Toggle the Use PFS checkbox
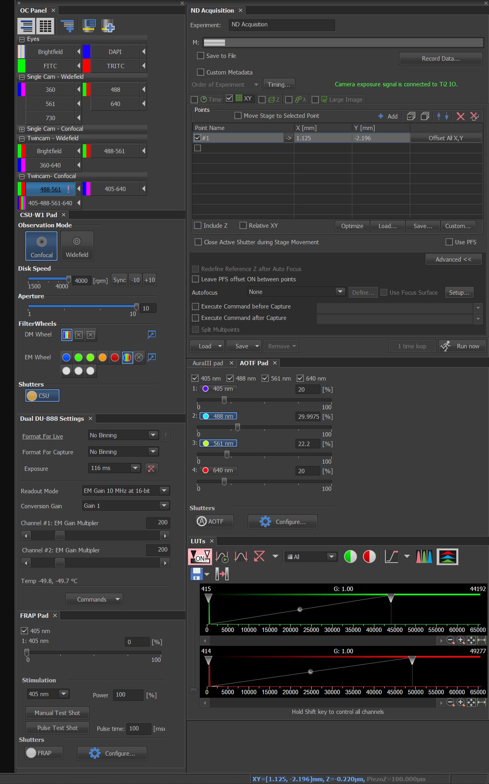This screenshot has height=784, width=489. tap(449, 242)
